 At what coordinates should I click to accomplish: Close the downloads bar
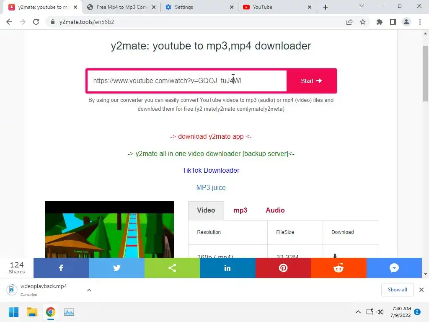pyautogui.click(x=421, y=290)
